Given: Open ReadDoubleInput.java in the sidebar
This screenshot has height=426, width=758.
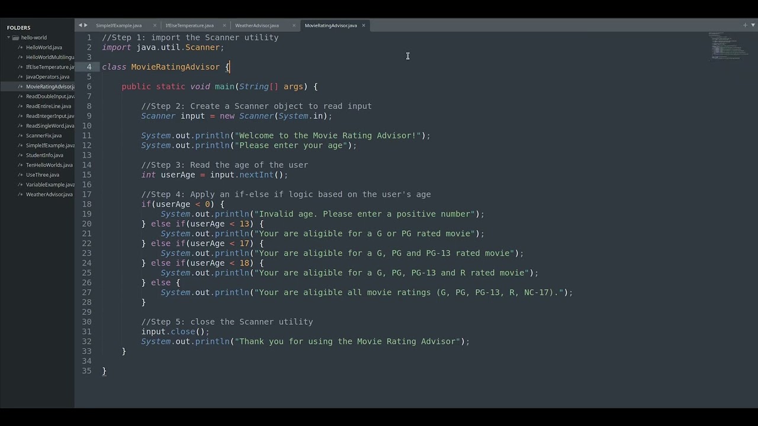Looking at the screenshot, I should [50, 96].
